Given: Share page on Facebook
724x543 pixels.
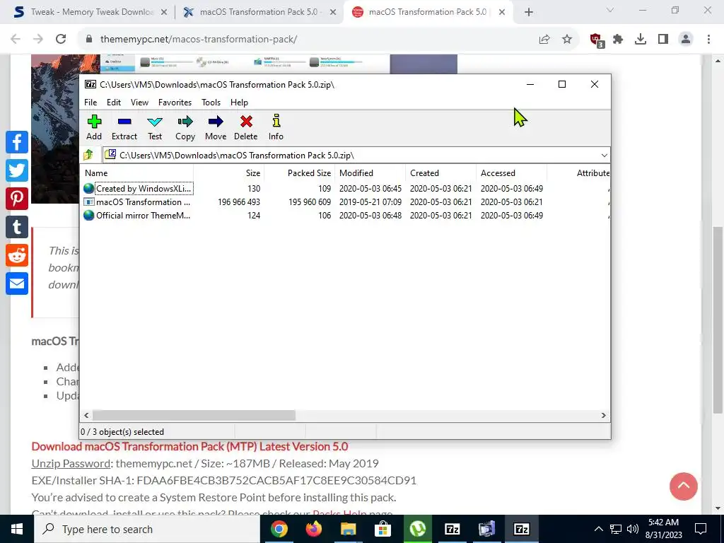Looking at the screenshot, I should 17,142.
